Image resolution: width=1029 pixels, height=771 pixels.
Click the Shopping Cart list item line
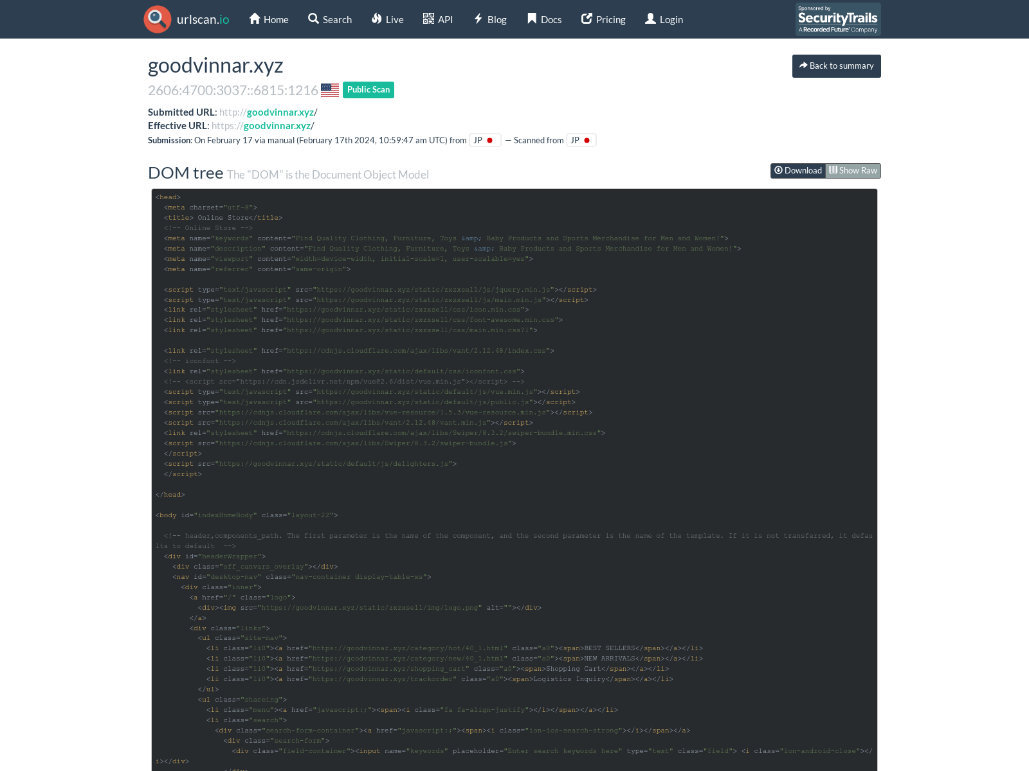[437, 669]
